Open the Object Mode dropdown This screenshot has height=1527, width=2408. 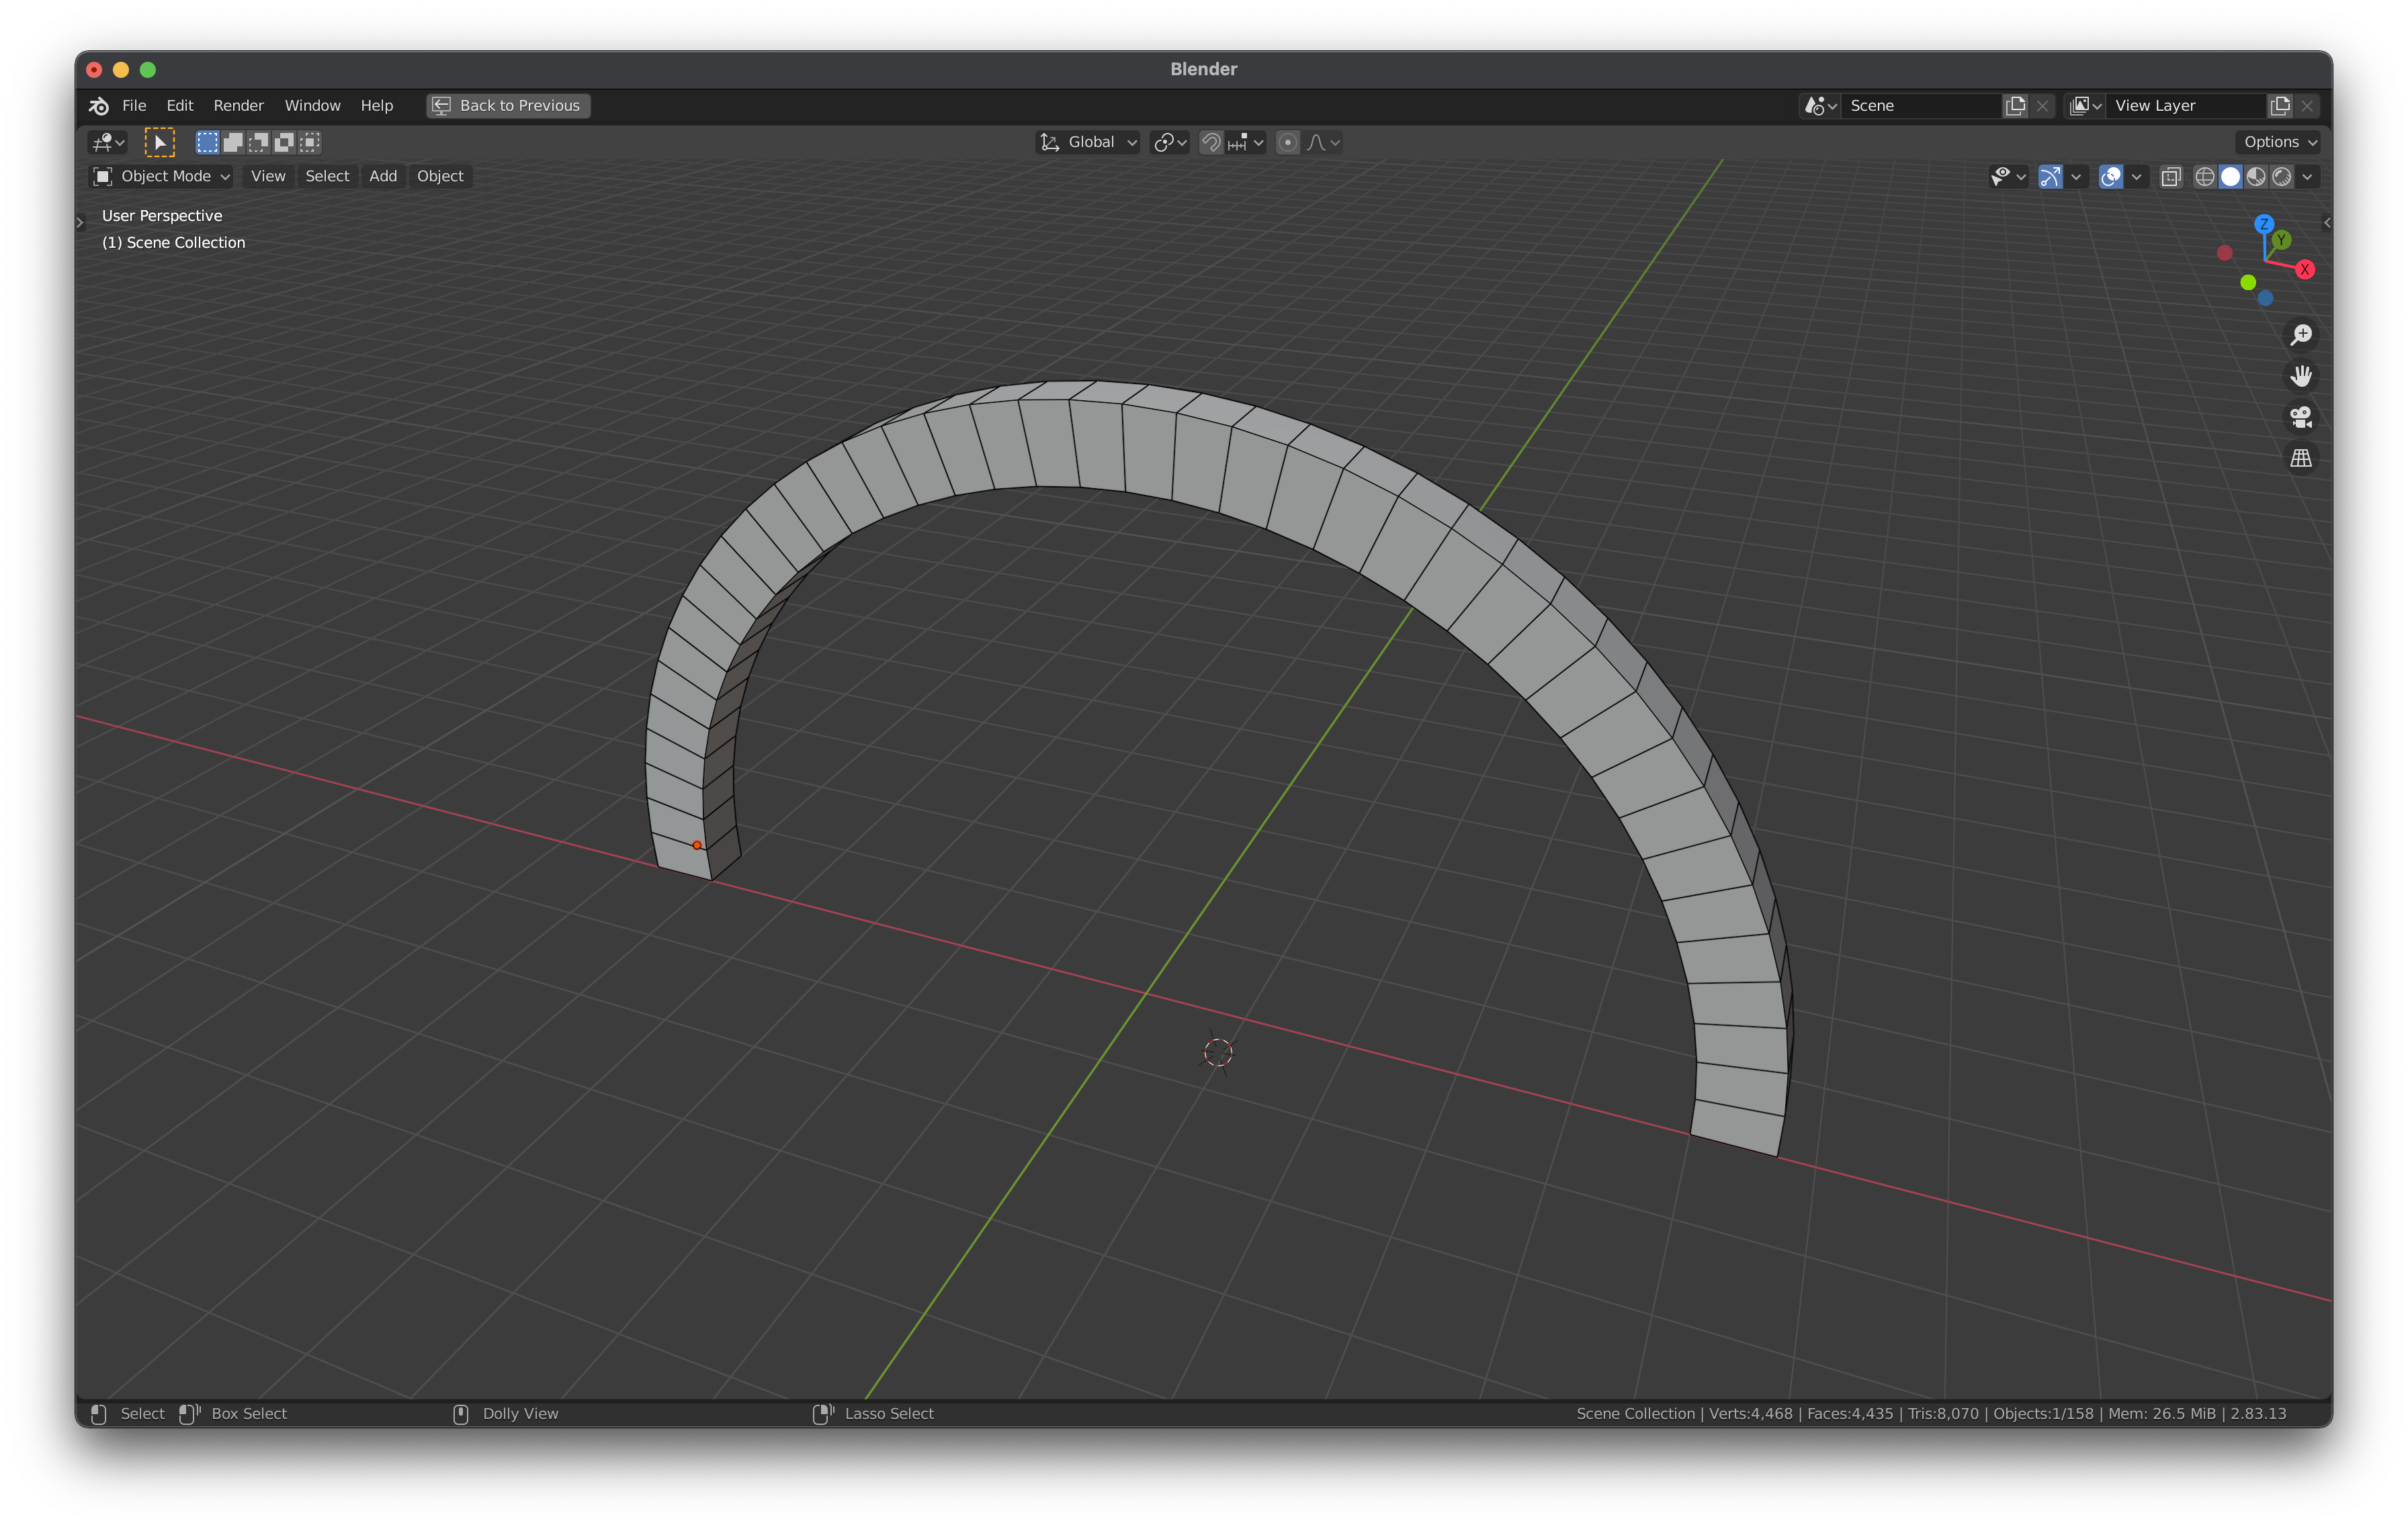(x=161, y=177)
